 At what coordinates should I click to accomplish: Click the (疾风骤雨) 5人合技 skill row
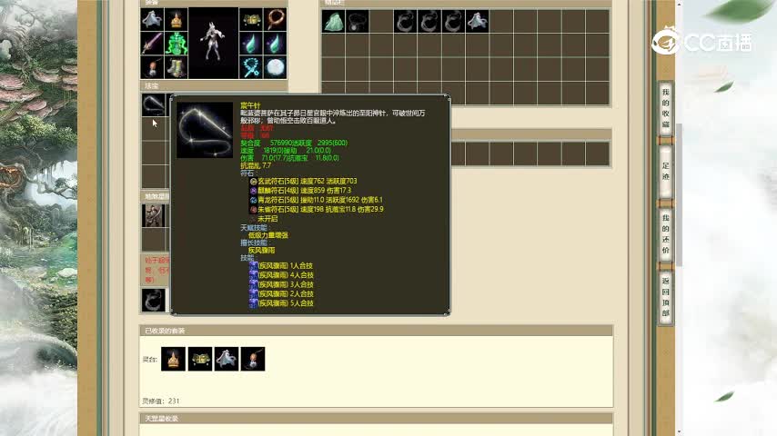[x=281, y=303]
